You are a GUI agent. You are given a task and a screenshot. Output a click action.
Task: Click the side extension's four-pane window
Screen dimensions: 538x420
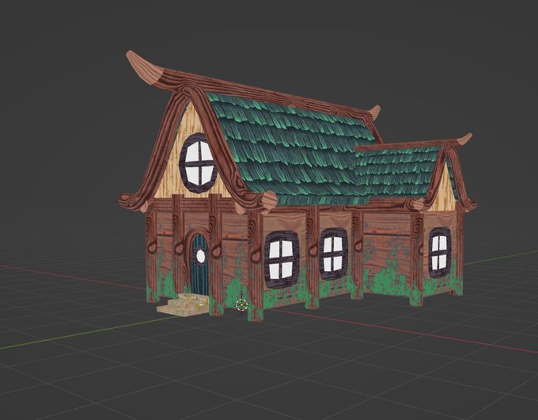[440, 253]
